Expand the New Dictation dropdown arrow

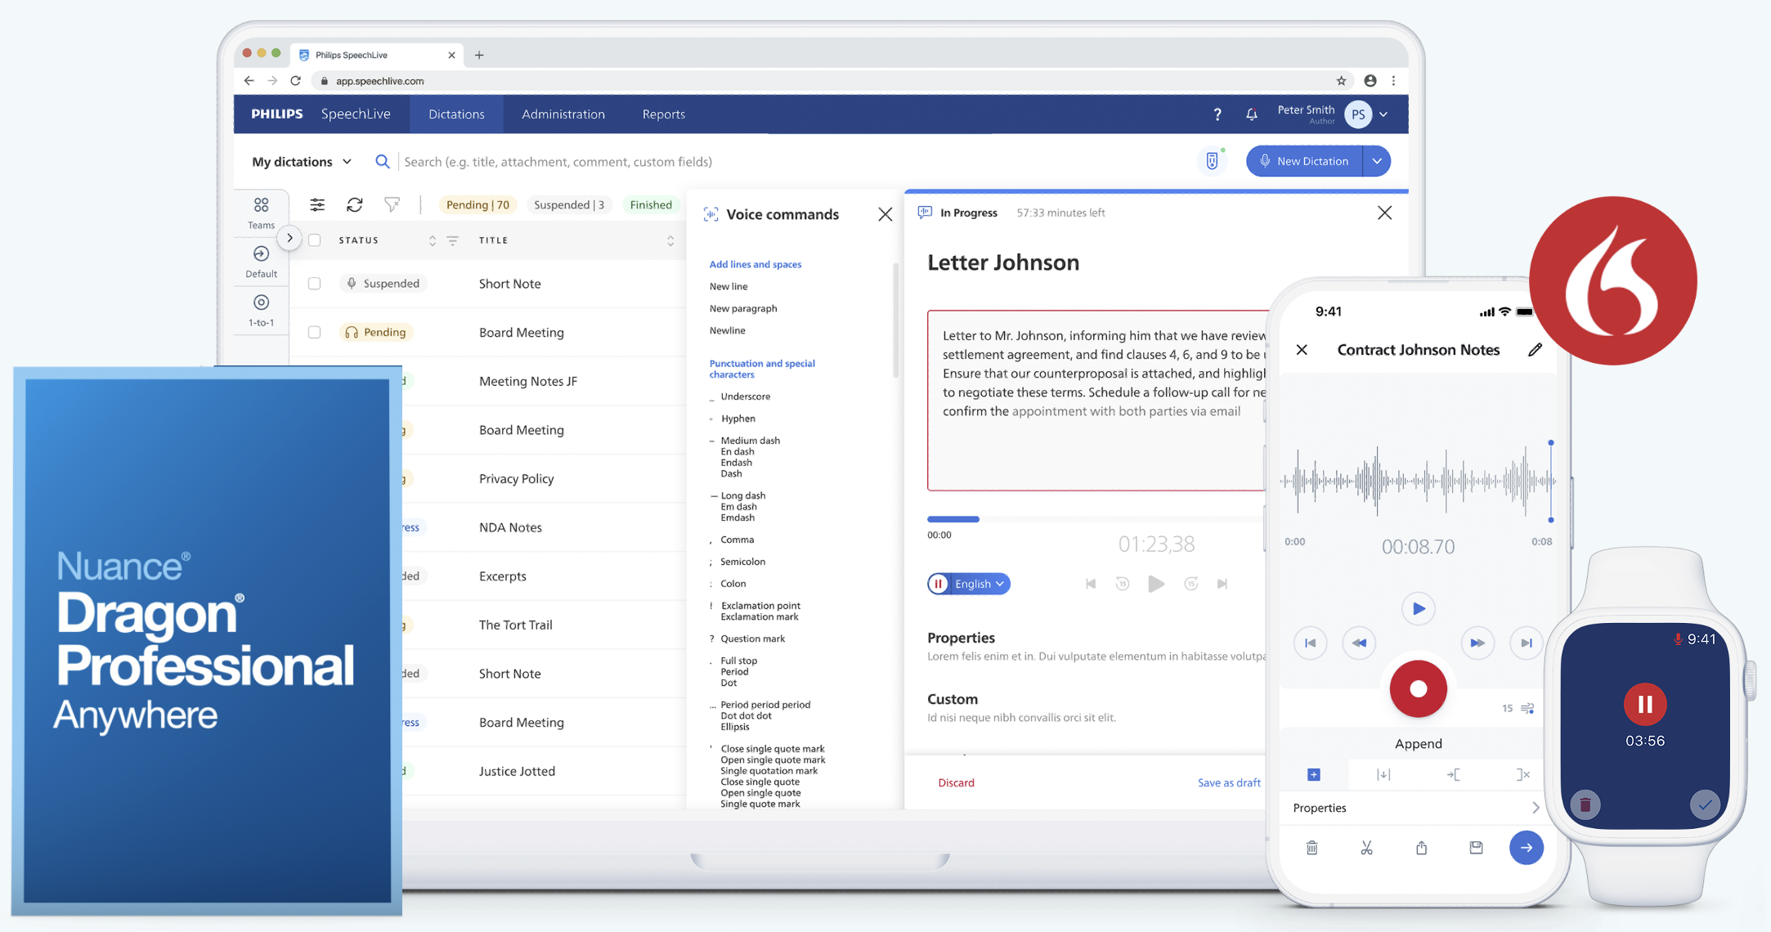click(1377, 161)
